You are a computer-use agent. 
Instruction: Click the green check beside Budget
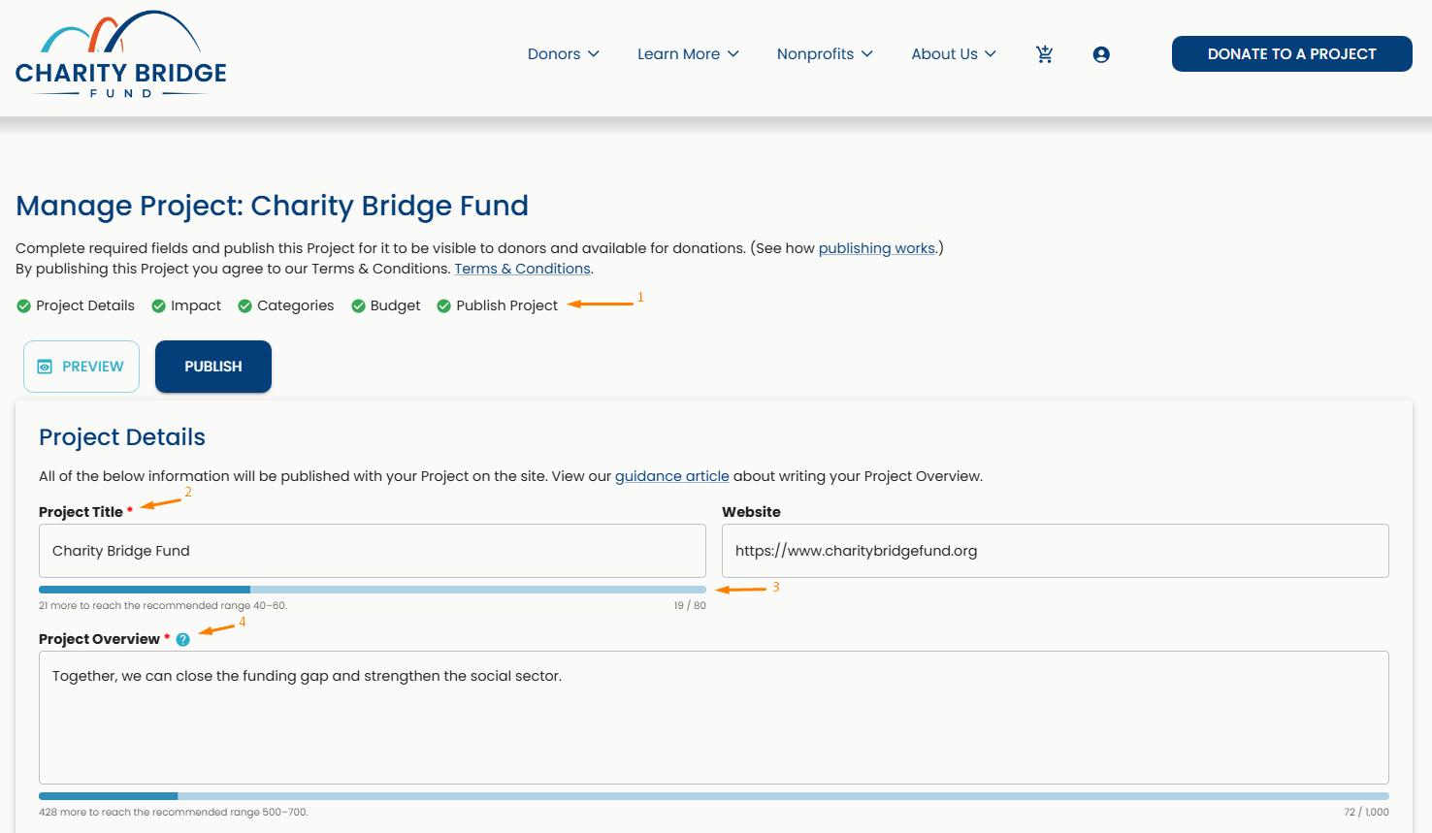358,306
